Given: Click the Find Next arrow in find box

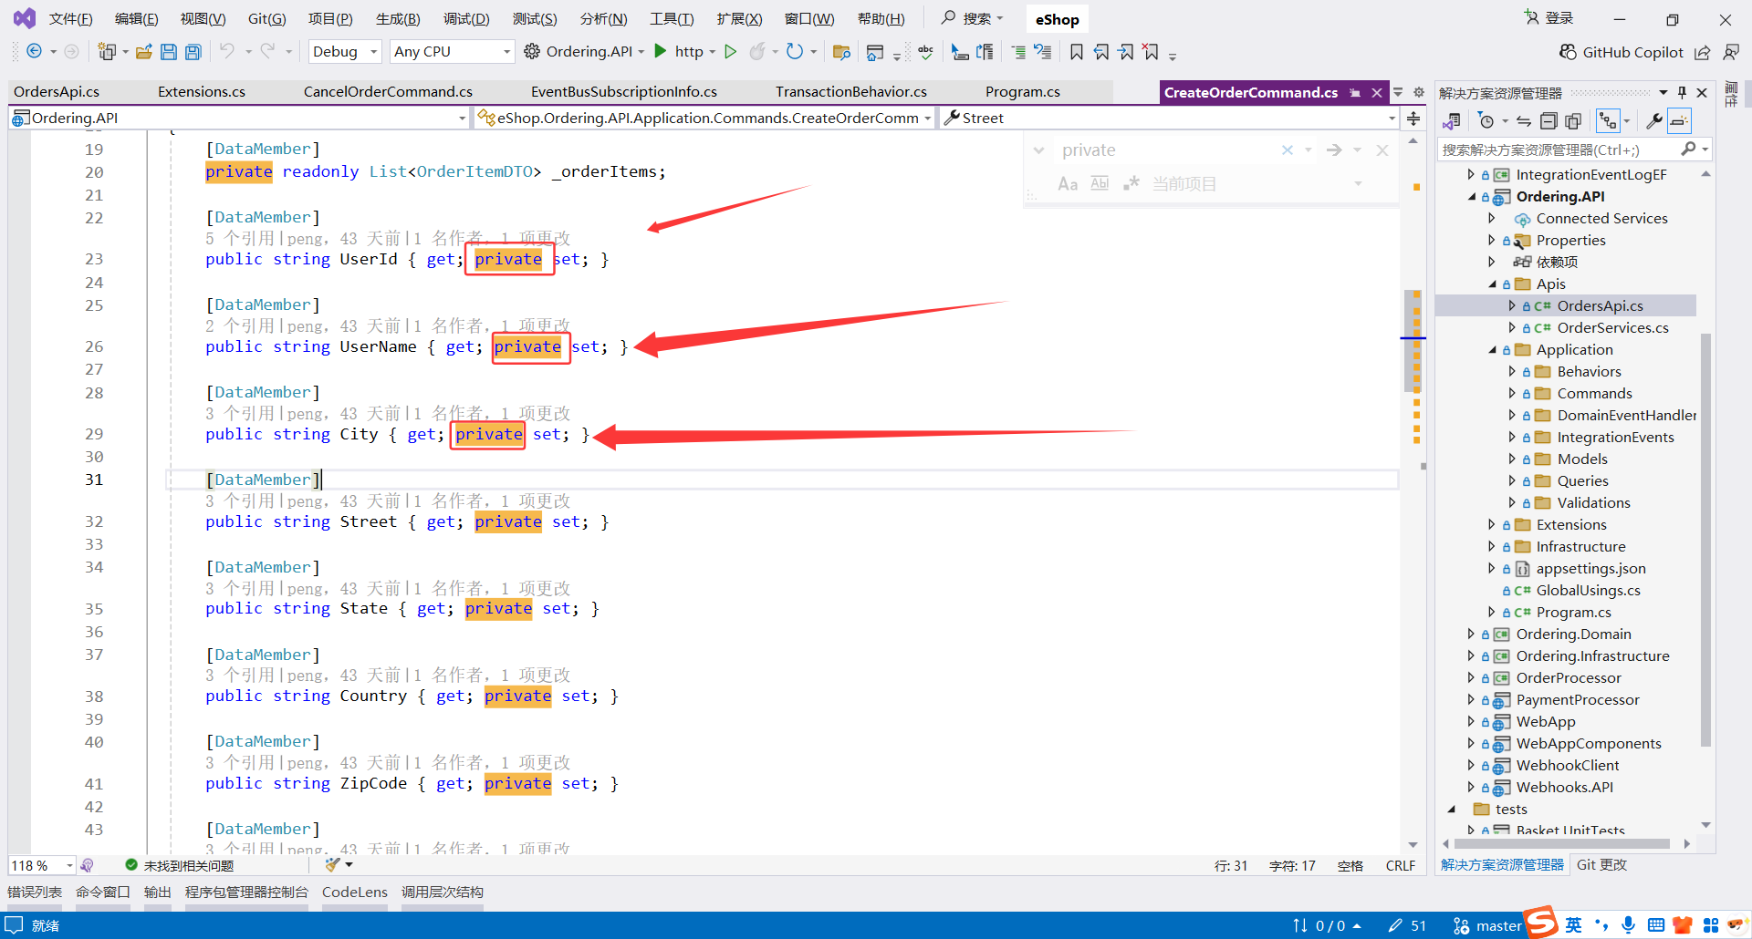Looking at the screenshot, I should pyautogui.click(x=1334, y=150).
